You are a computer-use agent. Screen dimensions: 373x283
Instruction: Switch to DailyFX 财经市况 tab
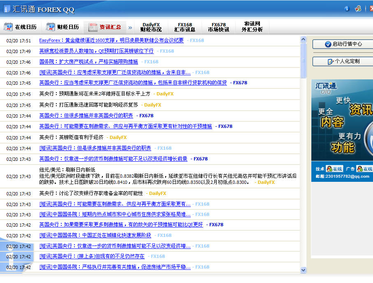pyautogui.click(x=151, y=27)
